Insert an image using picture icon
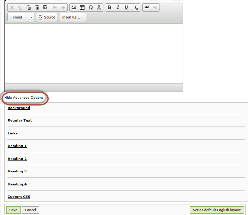The image size is (248, 215). point(74,8)
